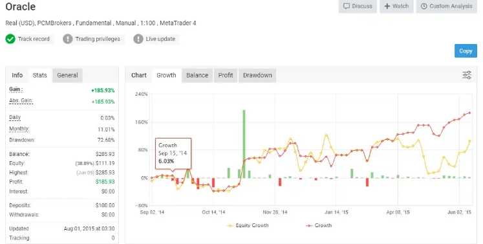
Task: Open chart settings sliders icon
Action: (467, 75)
